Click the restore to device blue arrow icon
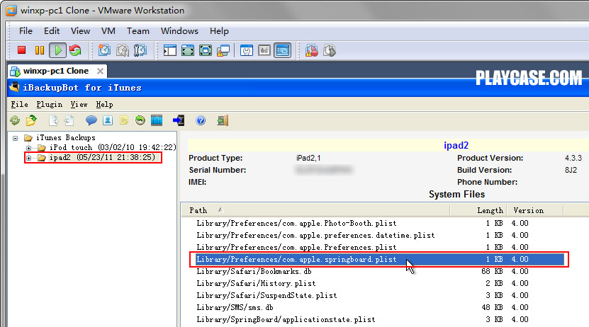Screen dimensions: 589x327 (179, 120)
